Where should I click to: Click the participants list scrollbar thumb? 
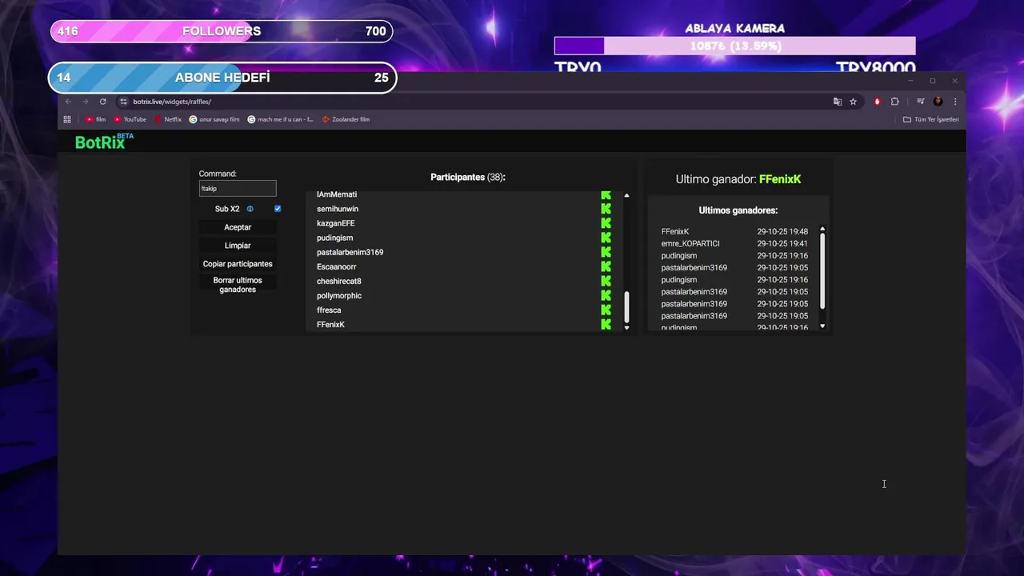626,306
